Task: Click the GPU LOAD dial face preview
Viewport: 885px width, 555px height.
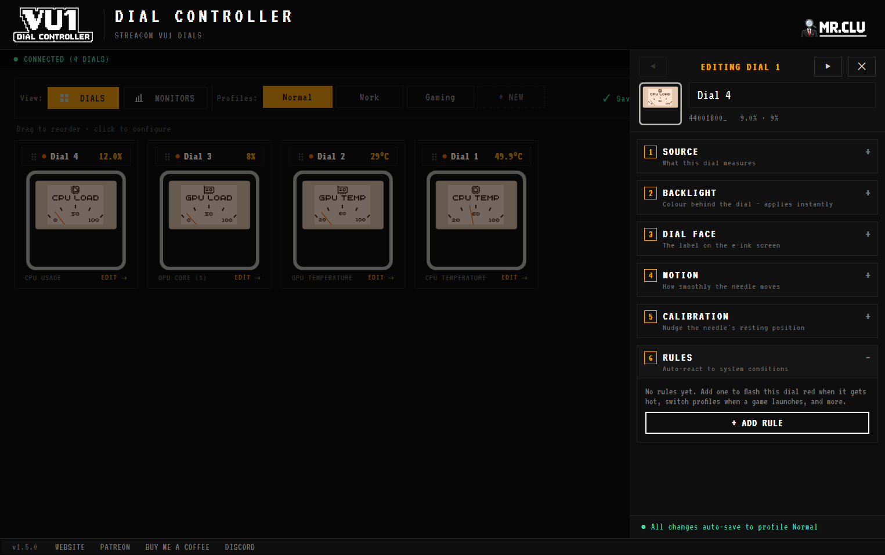Action: 209,205
